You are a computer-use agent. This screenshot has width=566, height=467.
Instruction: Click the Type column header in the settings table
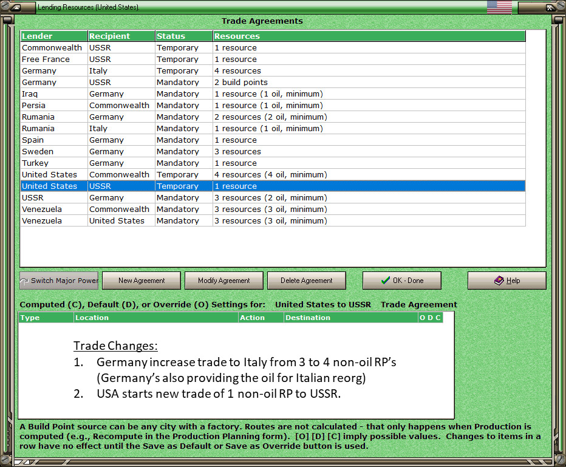click(46, 318)
